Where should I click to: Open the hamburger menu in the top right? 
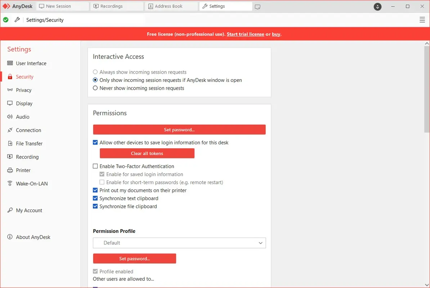tap(422, 20)
